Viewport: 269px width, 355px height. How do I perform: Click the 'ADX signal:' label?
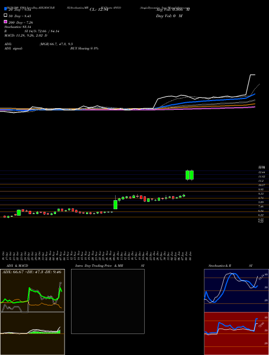point(13,48)
